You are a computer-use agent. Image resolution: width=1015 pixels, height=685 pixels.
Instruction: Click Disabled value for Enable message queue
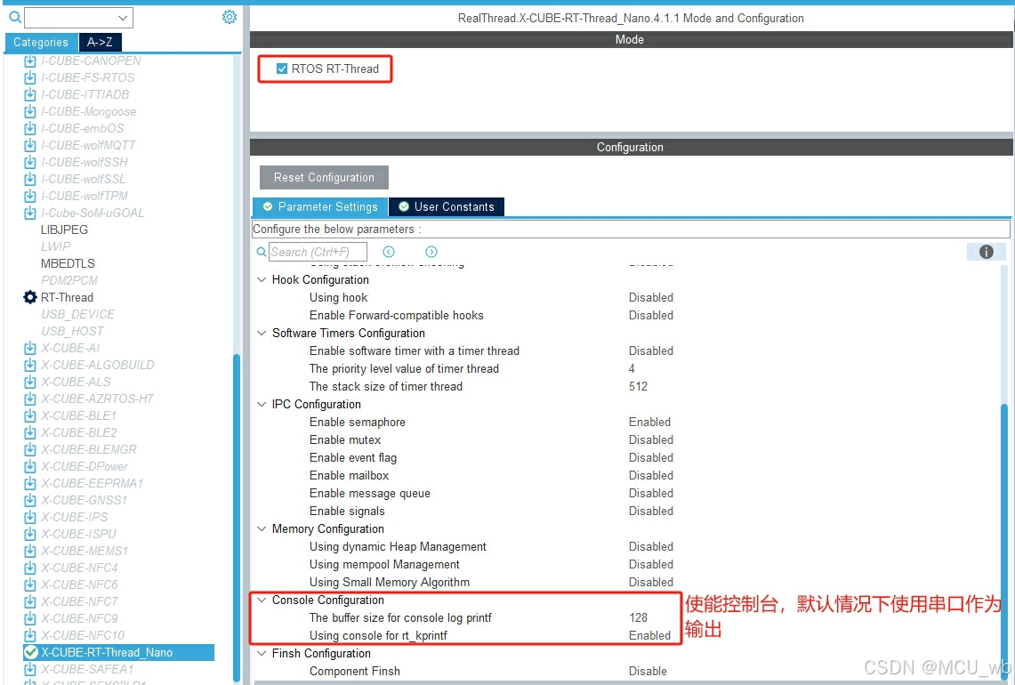tap(650, 493)
